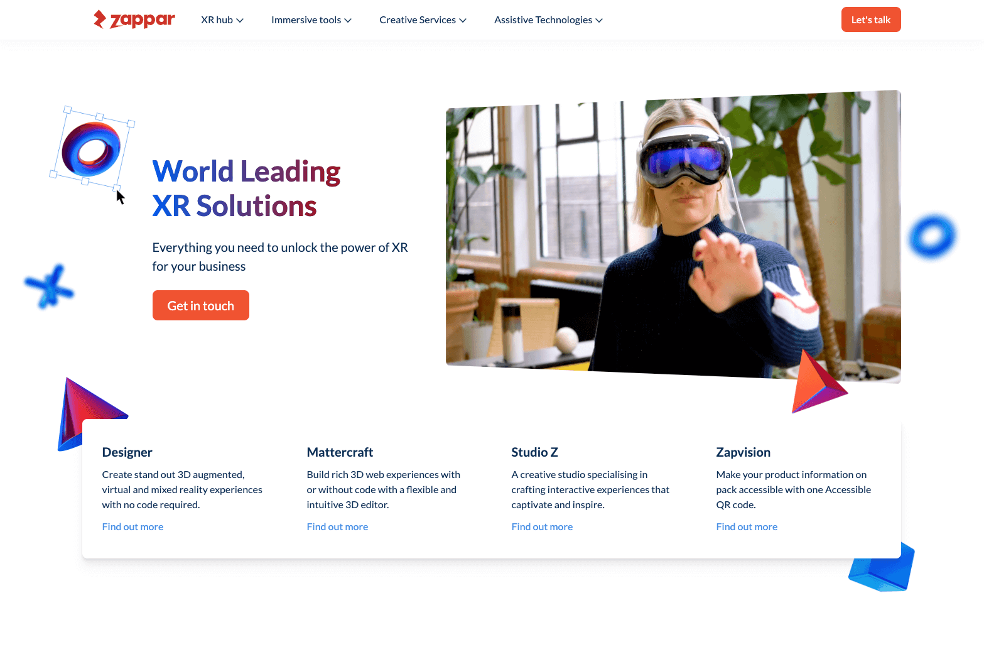
Task: Expand the Immersive tools chevron arrow
Action: (x=348, y=20)
